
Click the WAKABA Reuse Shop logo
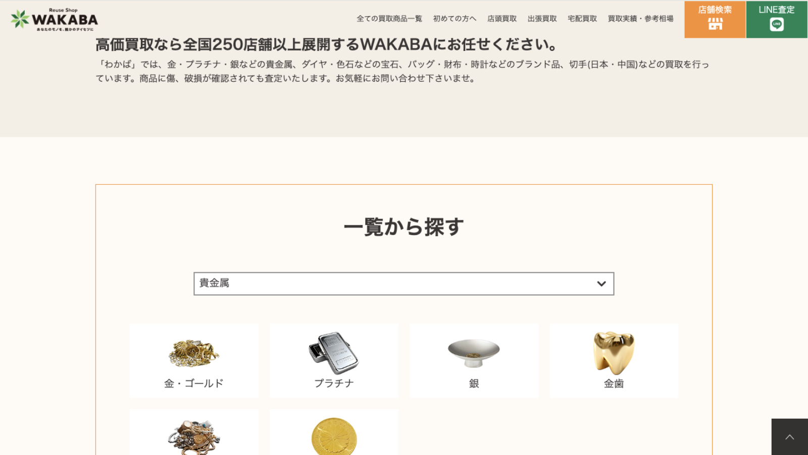(54, 19)
